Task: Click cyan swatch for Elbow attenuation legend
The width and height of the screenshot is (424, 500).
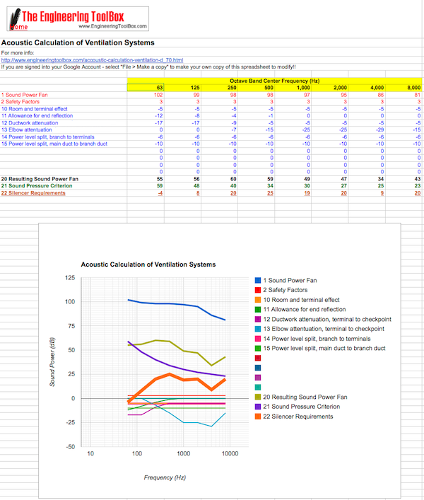Action: (x=258, y=329)
